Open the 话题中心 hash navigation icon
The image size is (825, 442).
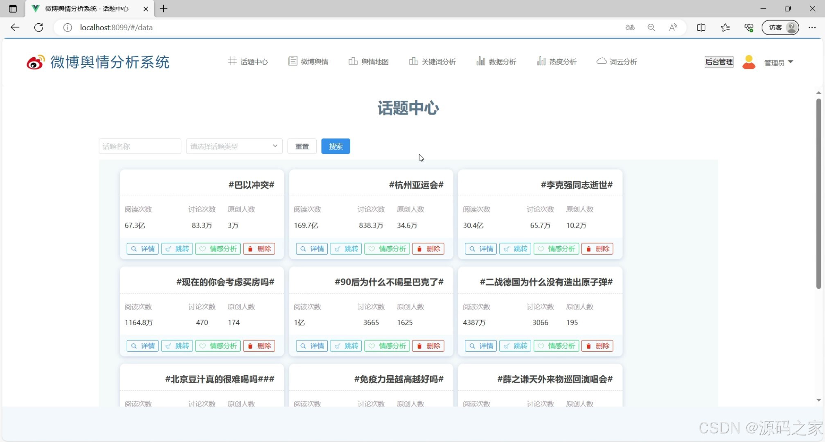232,61
